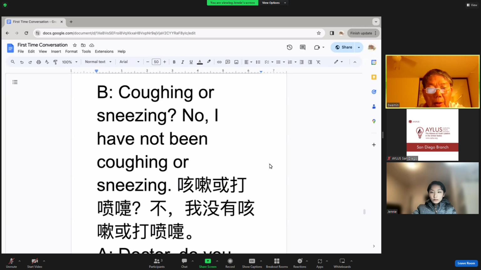Click the search menus magnifier icon
Image resolution: width=481 pixels, height=270 pixels.
13,62
